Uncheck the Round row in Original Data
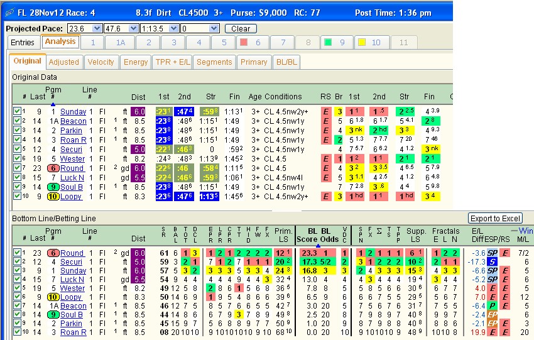The width and height of the screenshot is (534, 340). (x=17, y=168)
